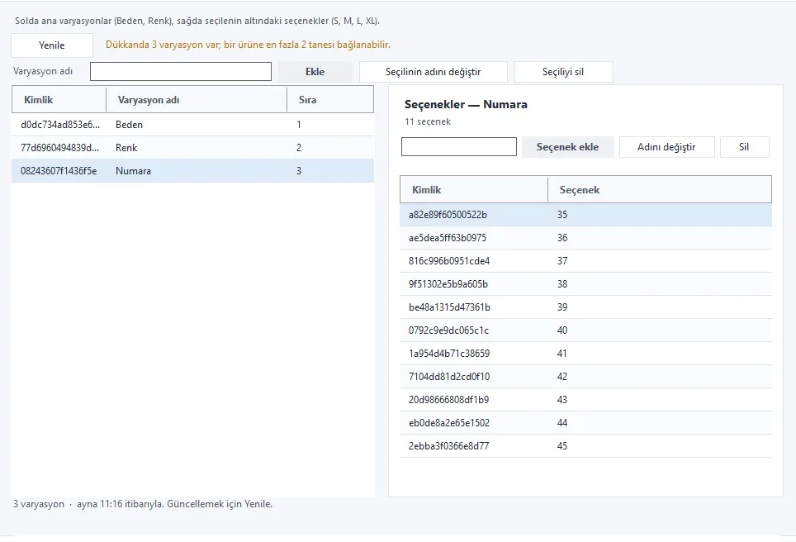Sort by Varyasyon adı column header

(x=197, y=100)
